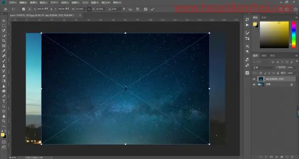Viewport: 299px width, 159px height.
Task: Select the Gradient tool
Action: coord(4,81)
